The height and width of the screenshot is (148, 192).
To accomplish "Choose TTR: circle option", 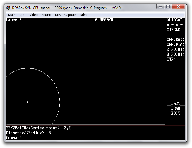I will coord(171,59).
